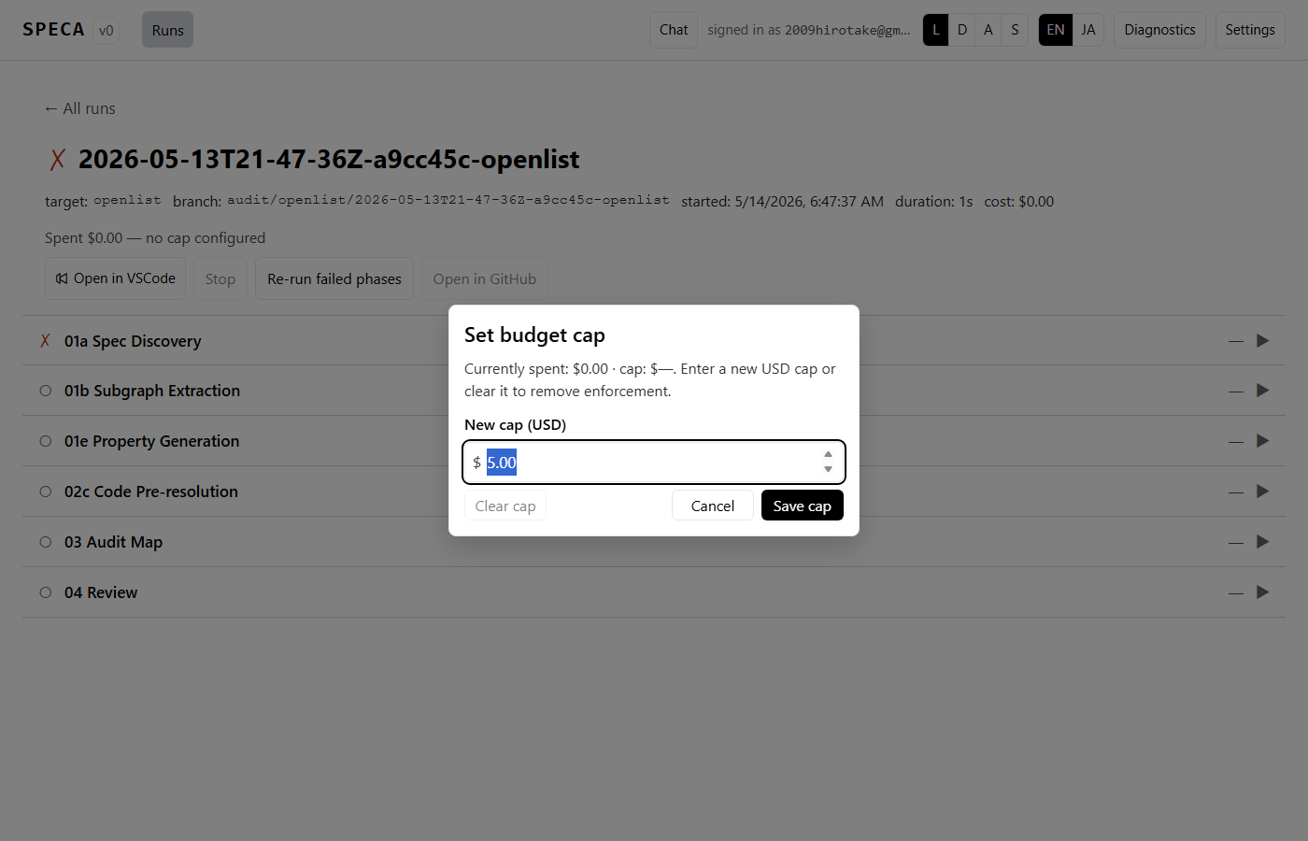Image resolution: width=1308 pixels, height=841 pixels.
Task: Click the v0 version badge
Action: point(107,30)
